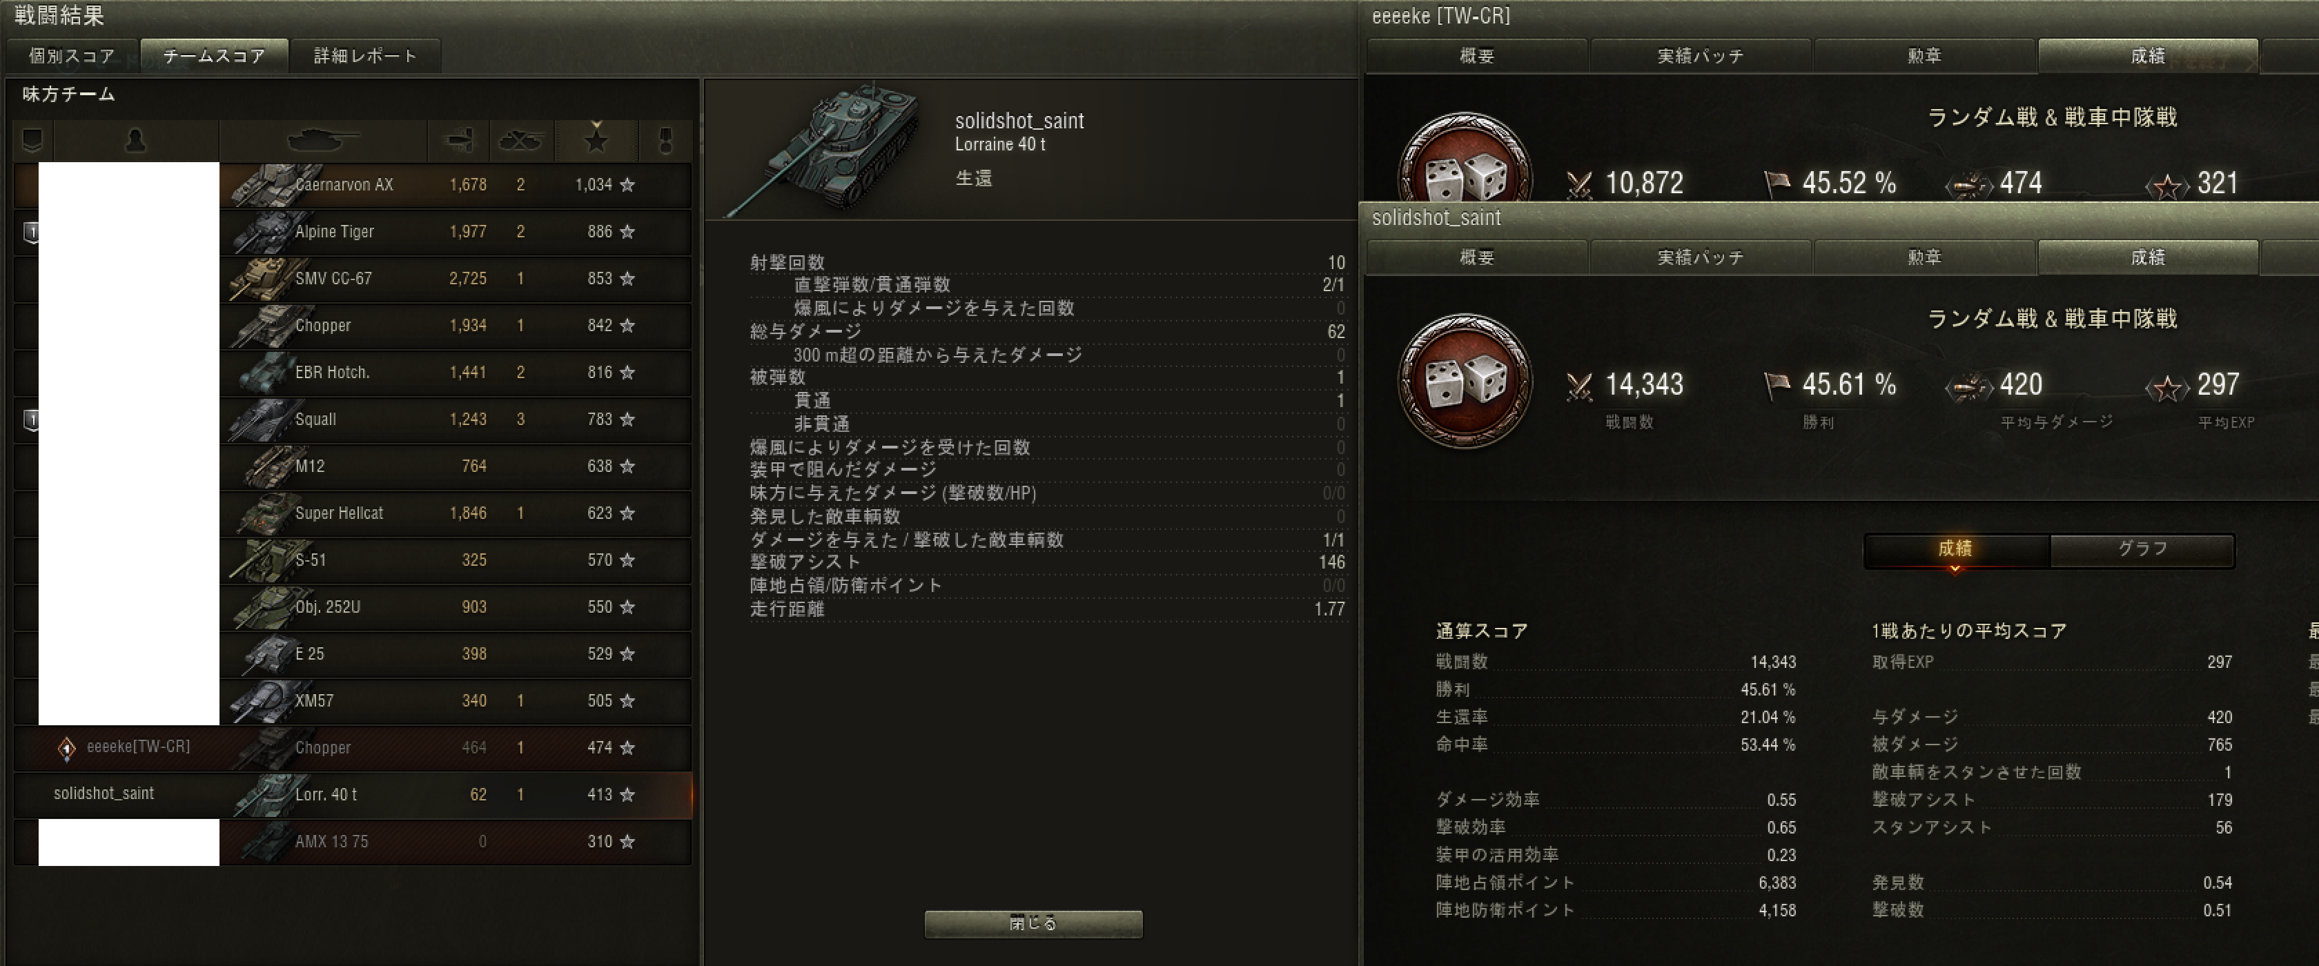This screenshot has width=2319, height=966.
Task: Sort team list by platoon shield icon
Action: [33, 141]
